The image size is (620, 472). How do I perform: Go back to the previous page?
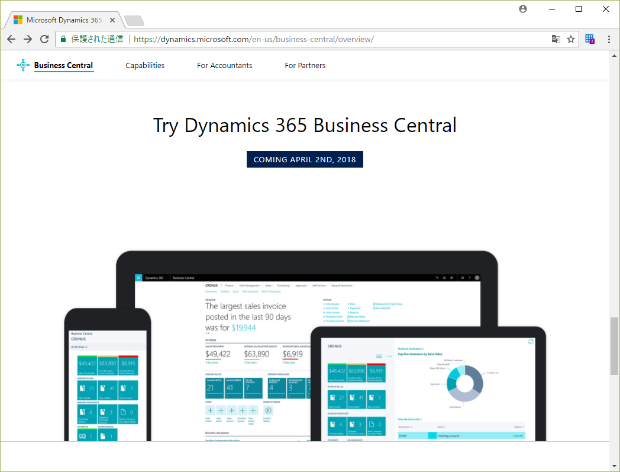tap(11, 39)
